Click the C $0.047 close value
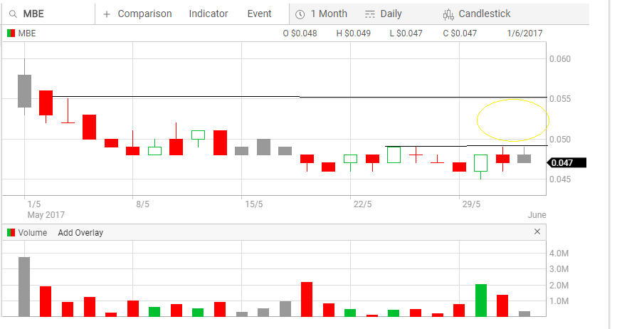 [x=460, y=33]
